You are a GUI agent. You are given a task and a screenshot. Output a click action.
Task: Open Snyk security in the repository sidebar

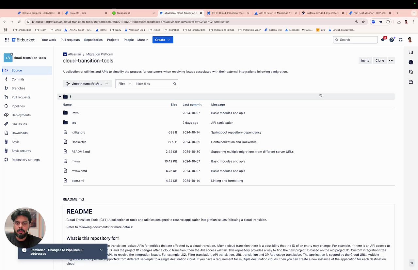[x=27, y=151]
